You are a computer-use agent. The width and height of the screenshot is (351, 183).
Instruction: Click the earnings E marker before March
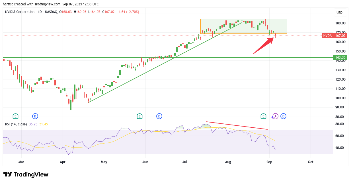pyautogui.click(x=15, y=116)
